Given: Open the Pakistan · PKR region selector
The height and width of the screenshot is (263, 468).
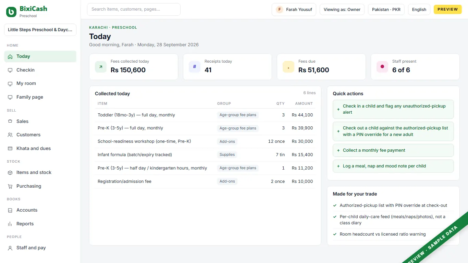Looking at the screenshot, I should 386,10.
